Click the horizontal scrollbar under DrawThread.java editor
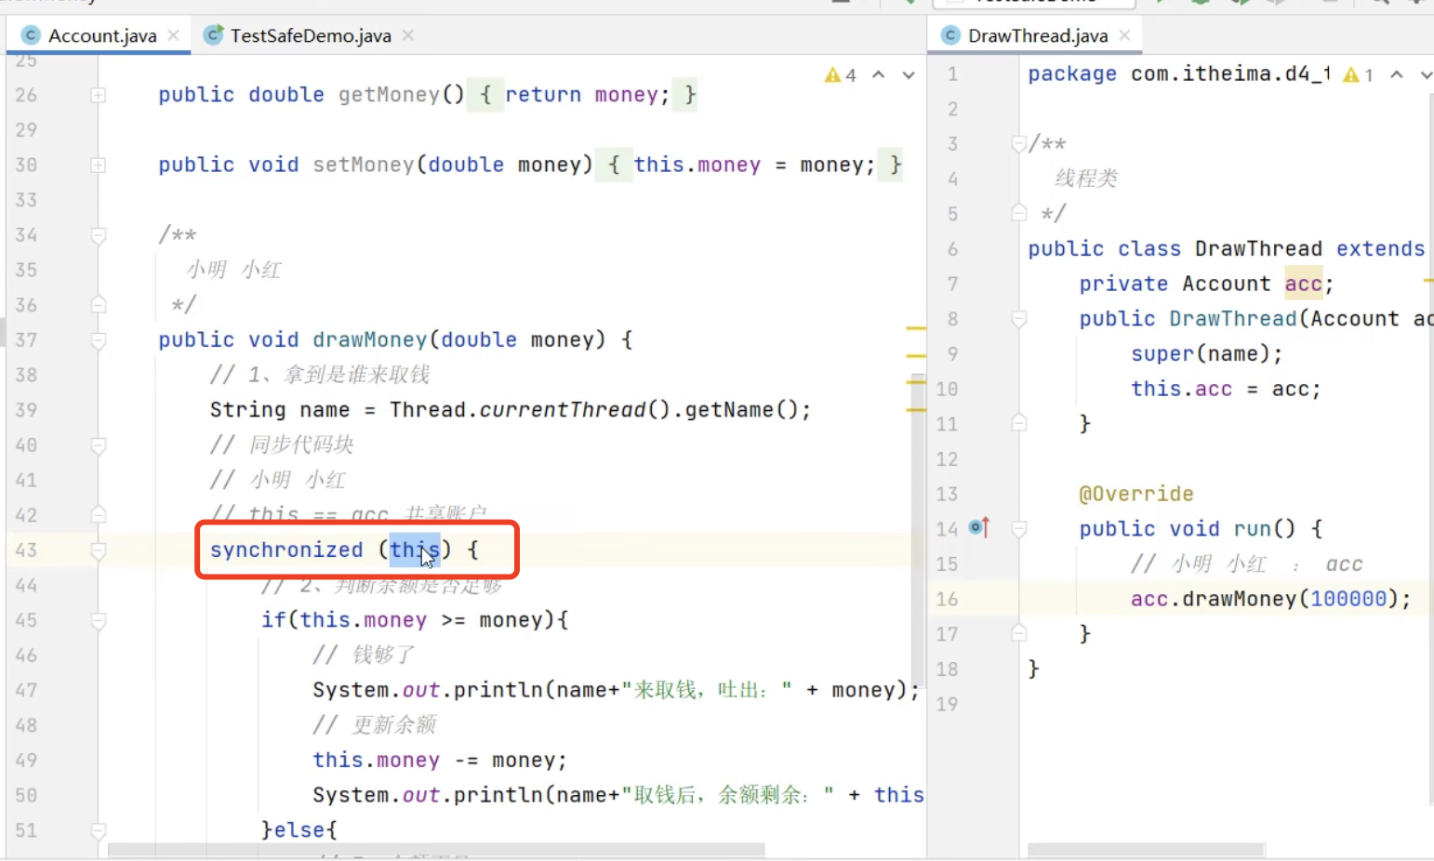The height and width of the screenshot is (861, 1434). [1146, 850]
